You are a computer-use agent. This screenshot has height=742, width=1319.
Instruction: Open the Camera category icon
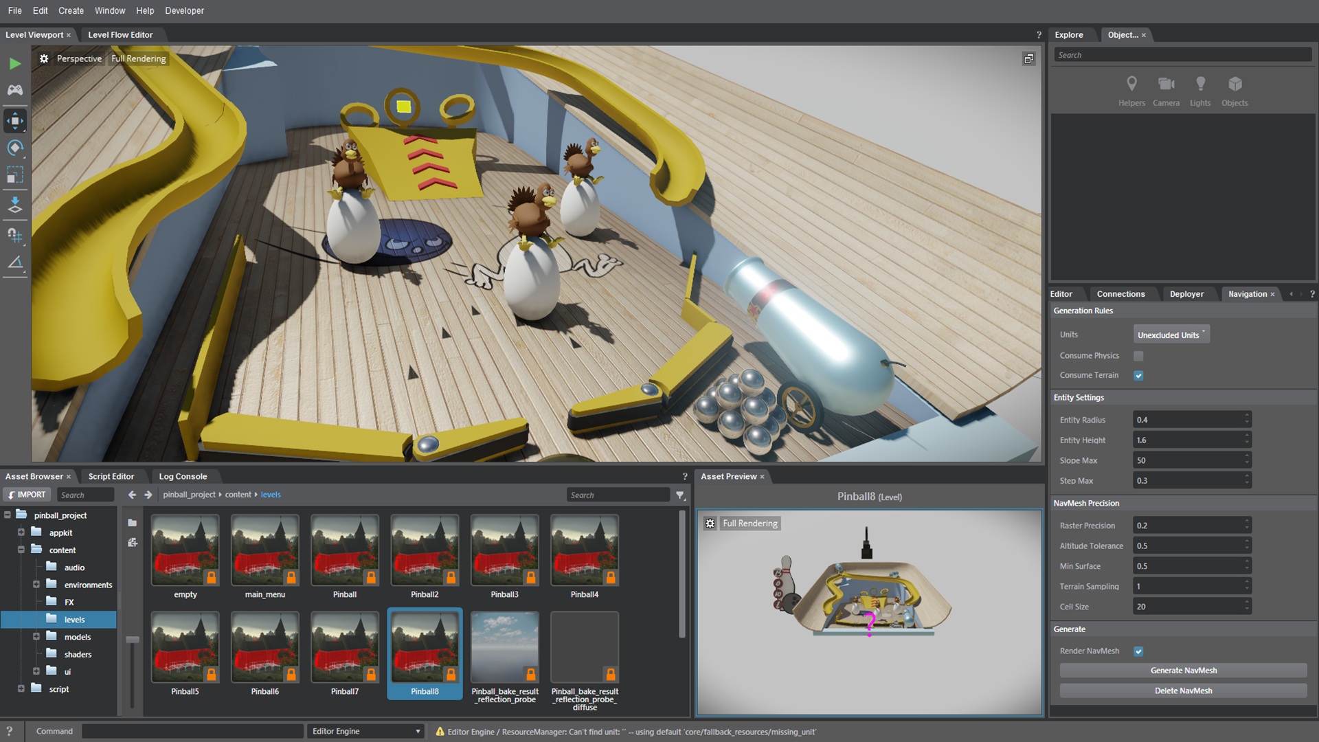pyautogui.click(x=1166, y=91)
